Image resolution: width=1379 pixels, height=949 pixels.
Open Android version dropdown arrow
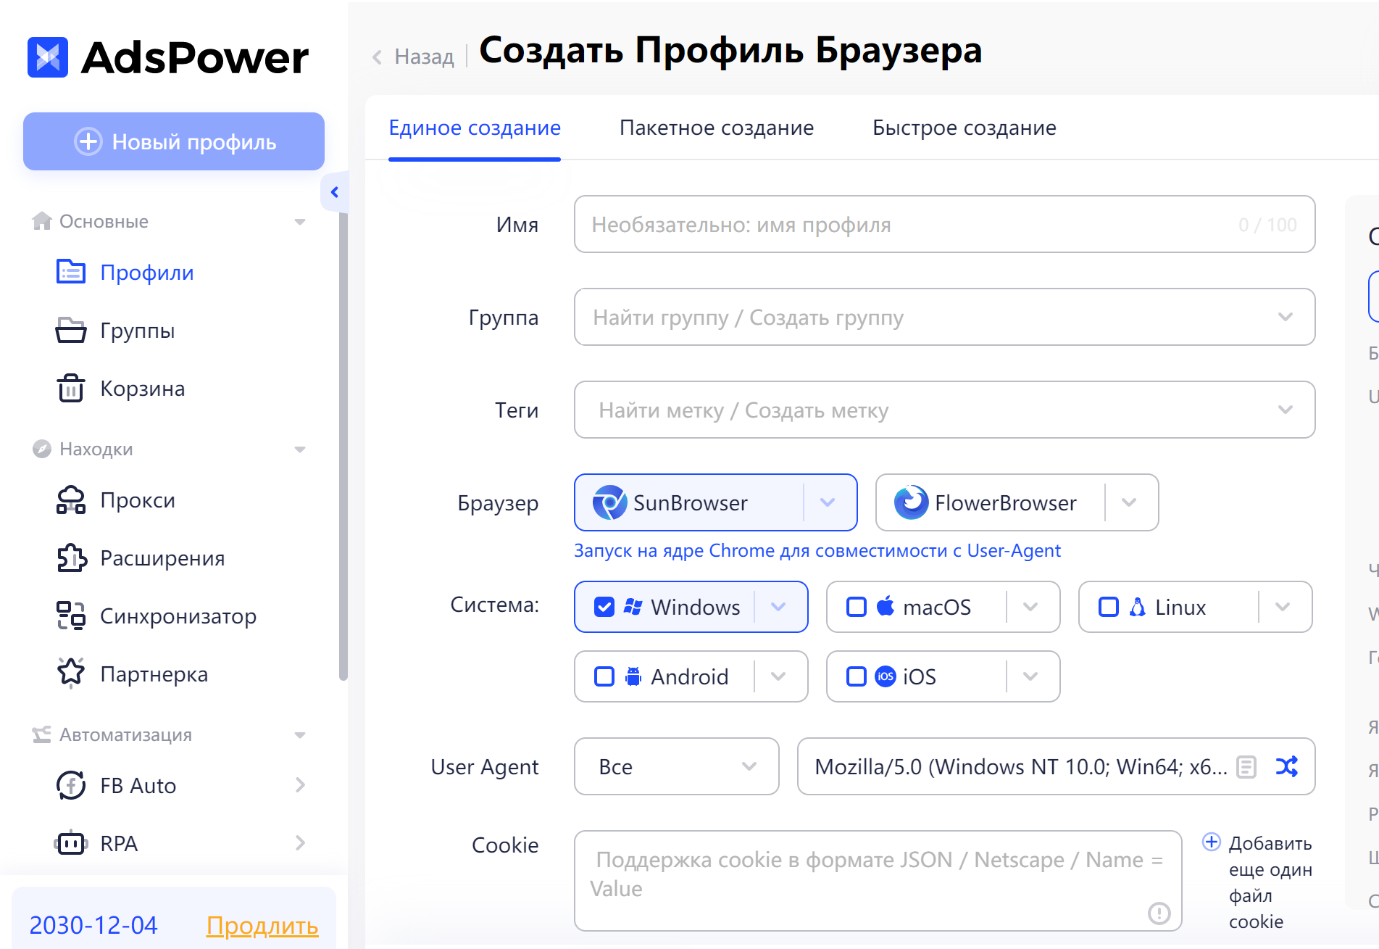coord(778,676)
